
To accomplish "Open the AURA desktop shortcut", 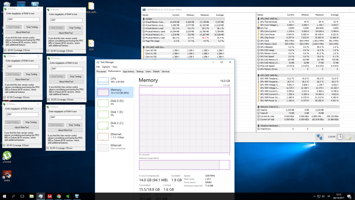I will [x=7, y=176].
